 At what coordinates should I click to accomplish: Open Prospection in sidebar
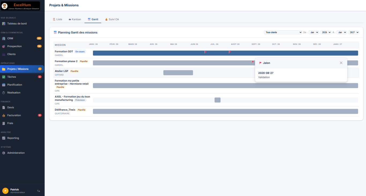pyautogui.click(x=22, y=46)
